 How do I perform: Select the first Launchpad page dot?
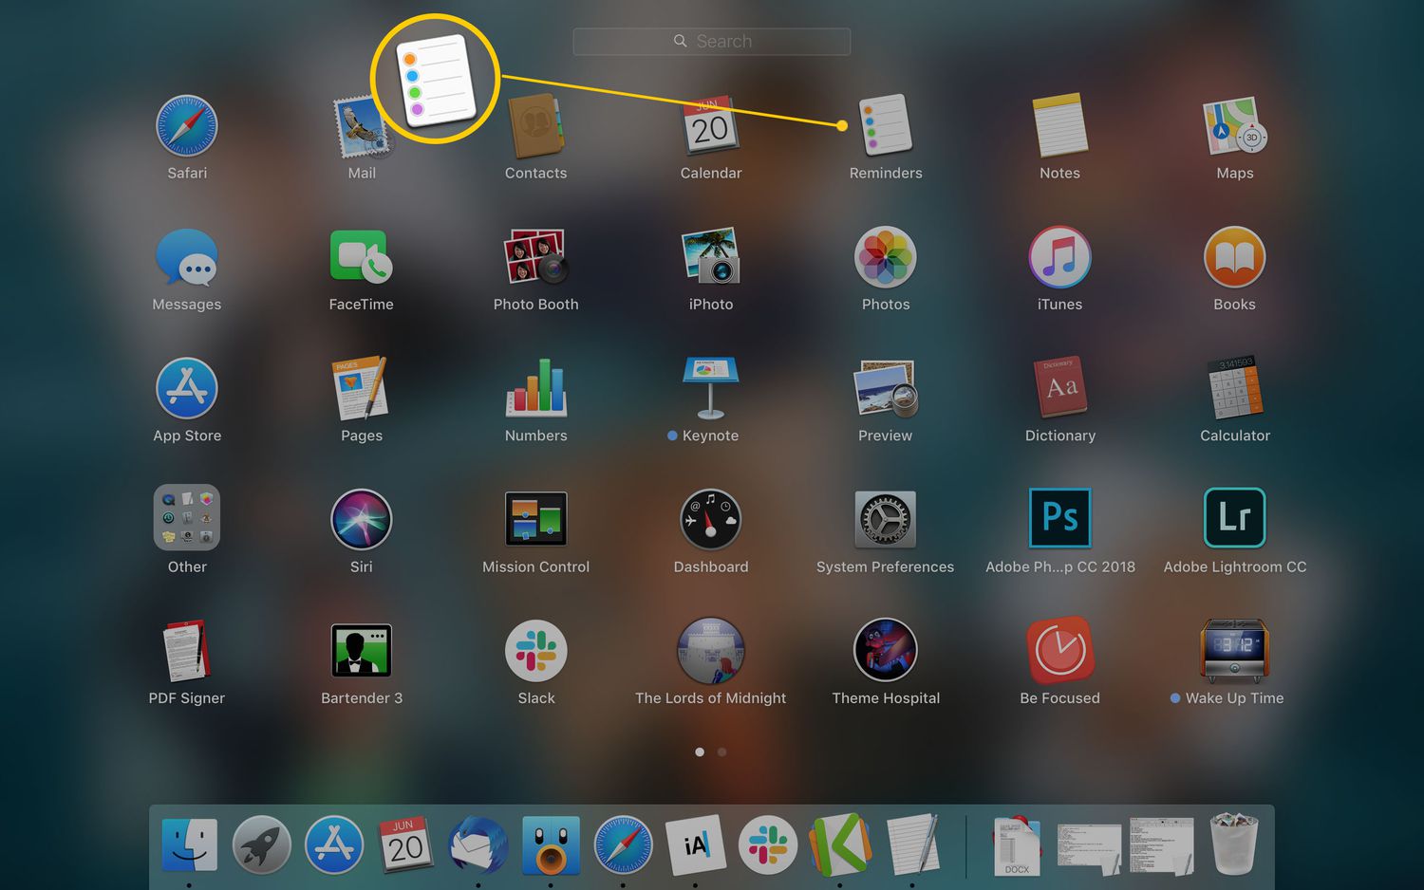pyautogui.click(x=700, y=751)
